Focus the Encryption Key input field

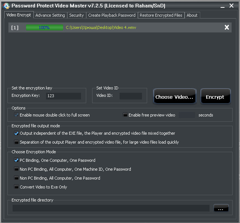64,96
